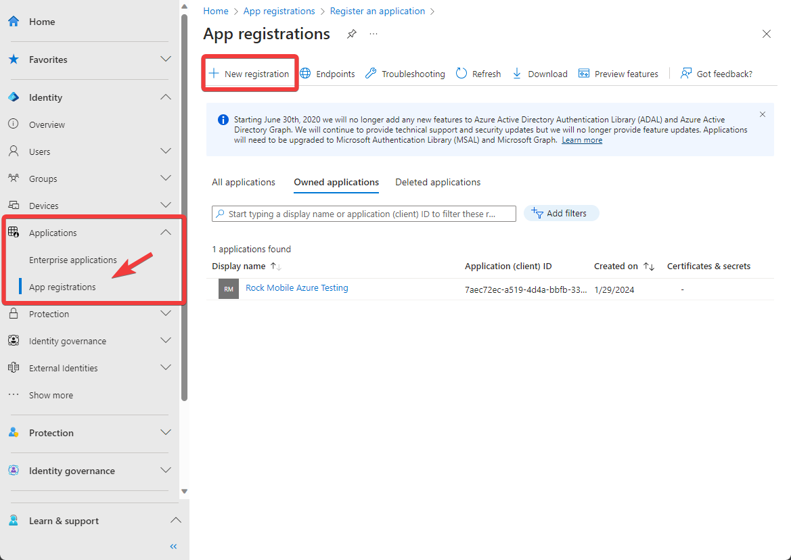This screenshot has width=791, height=560.
Task: Click Show more in sidebar
Action: 51,395
